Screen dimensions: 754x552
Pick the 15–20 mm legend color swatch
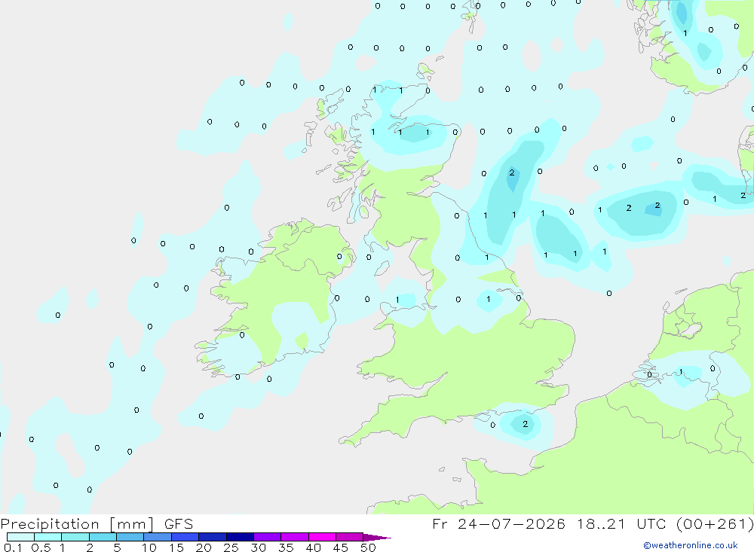pyautogui.click(x=185, y=537)
